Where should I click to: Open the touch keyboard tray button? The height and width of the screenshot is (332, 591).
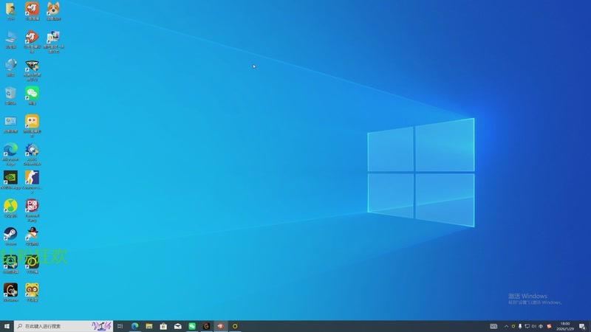493,326
